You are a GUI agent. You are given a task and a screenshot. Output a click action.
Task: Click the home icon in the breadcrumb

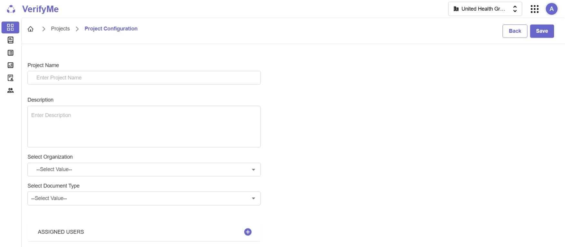(31, 29)
